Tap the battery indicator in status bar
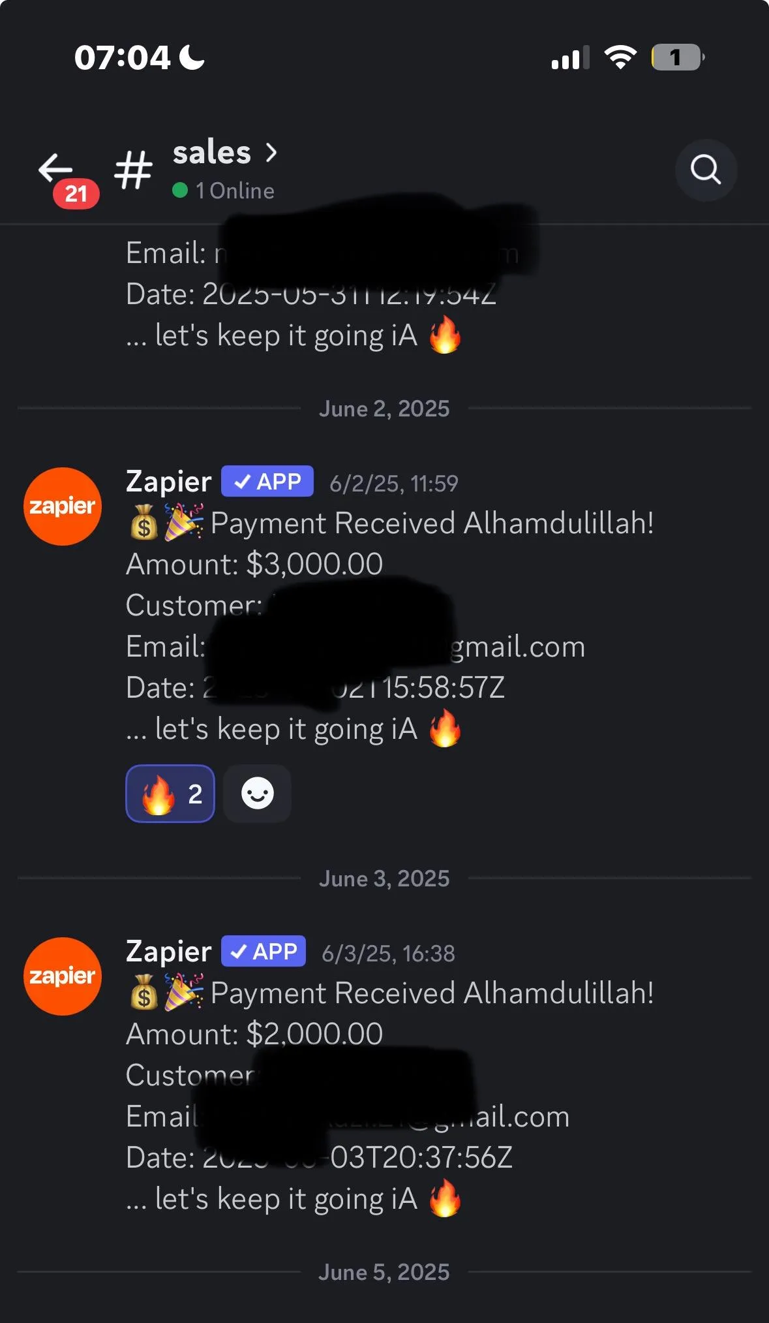This screenshot has height=1323, width=769. pos(678,57)
